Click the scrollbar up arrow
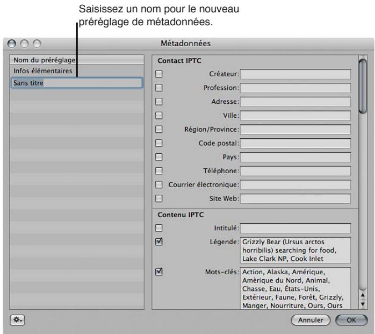The image size is (375, 334). click(x=363, y=295)
